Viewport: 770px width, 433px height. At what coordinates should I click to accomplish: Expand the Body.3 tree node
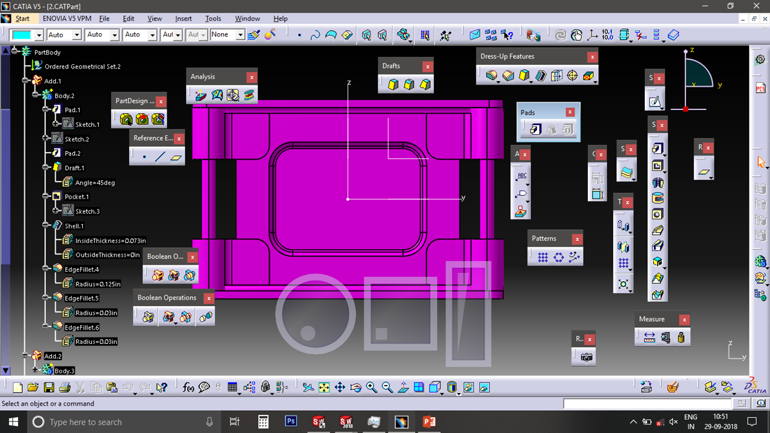(35, 371)
